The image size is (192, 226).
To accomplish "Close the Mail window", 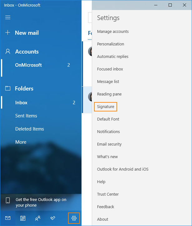I will pyautogui.click(x=185, y=5).
